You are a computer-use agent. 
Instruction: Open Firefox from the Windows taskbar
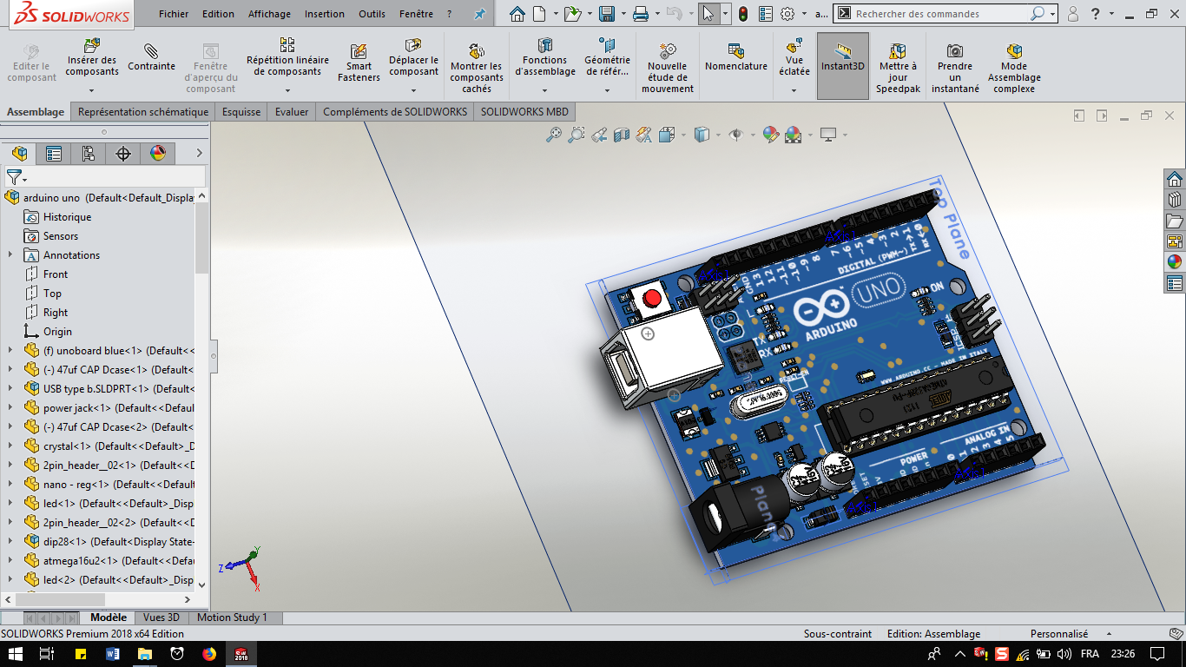point(209,654)
